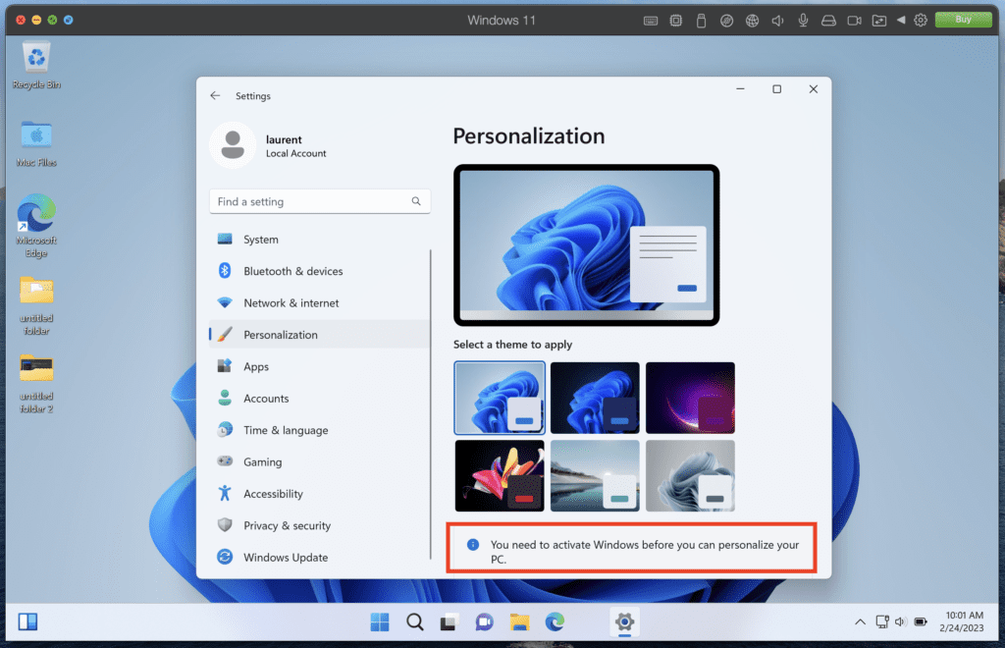Click the volume icon in the system tray
This screenshot has width=1005, height=648.
tap(900, 621)
